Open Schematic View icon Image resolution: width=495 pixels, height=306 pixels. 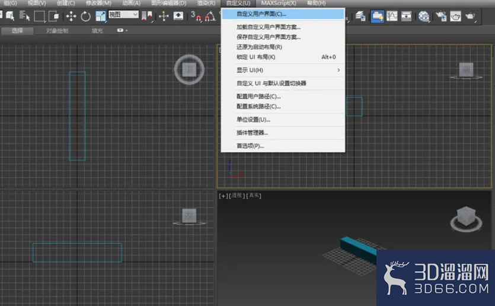pyautogui.click(x=406, y=16)
